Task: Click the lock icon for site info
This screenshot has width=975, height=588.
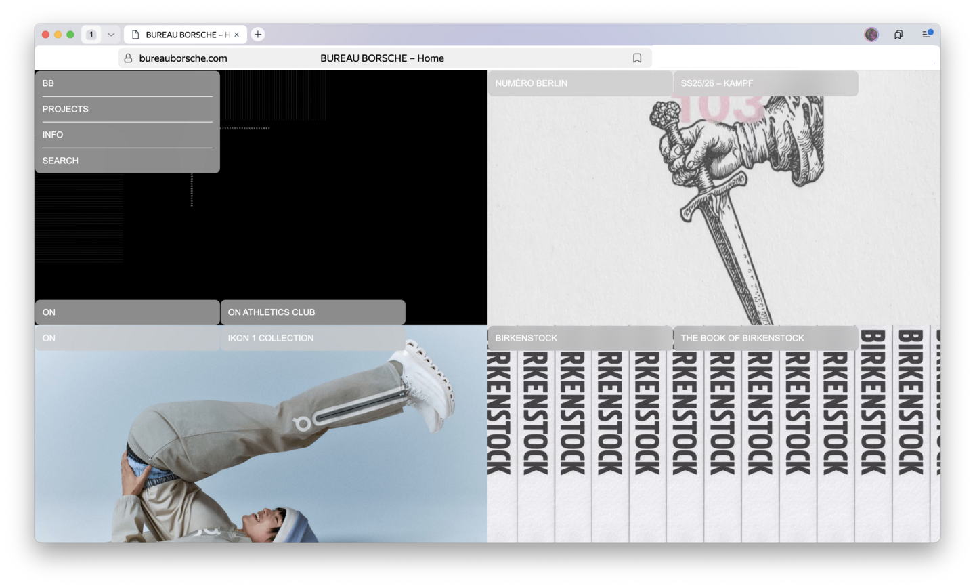Action: click(x=128, y=58)
